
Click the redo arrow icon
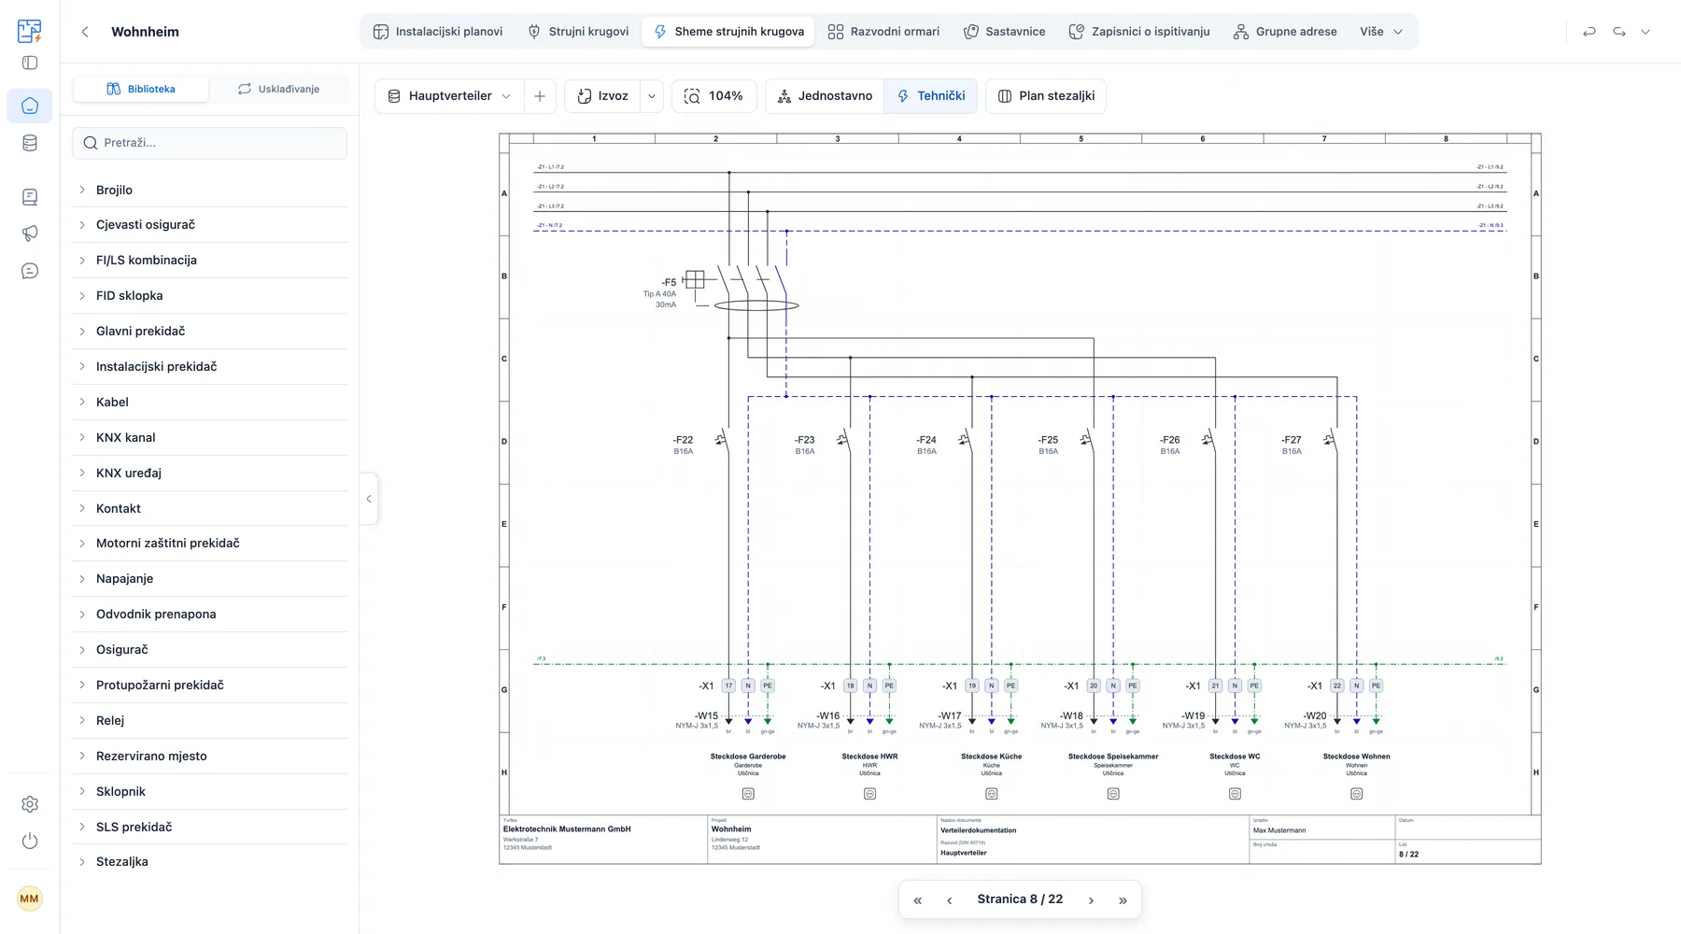1619,32
